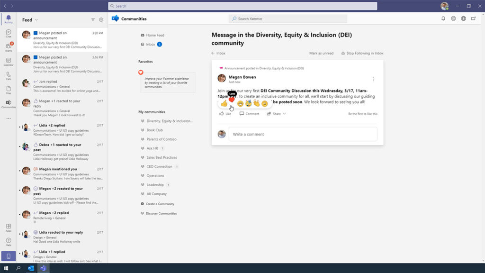485x273 pixels.
Task: Open the Operations community
Action: [x=152, y=175]
